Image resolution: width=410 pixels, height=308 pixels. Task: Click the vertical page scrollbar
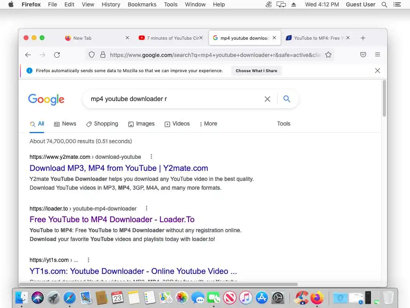click(384, 98)
